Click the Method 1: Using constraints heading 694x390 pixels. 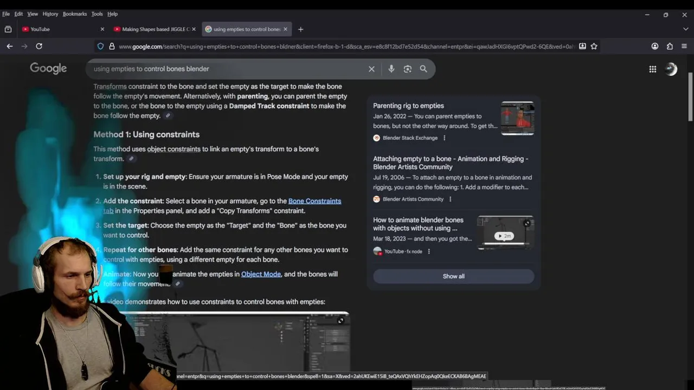click(x=146, y=134)
